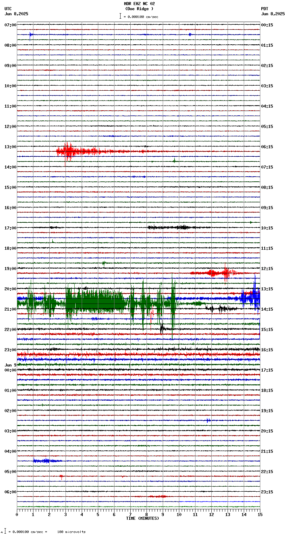Click the 15 minute axis tick label
Screen dimensions: 287x536
(260, 515)
